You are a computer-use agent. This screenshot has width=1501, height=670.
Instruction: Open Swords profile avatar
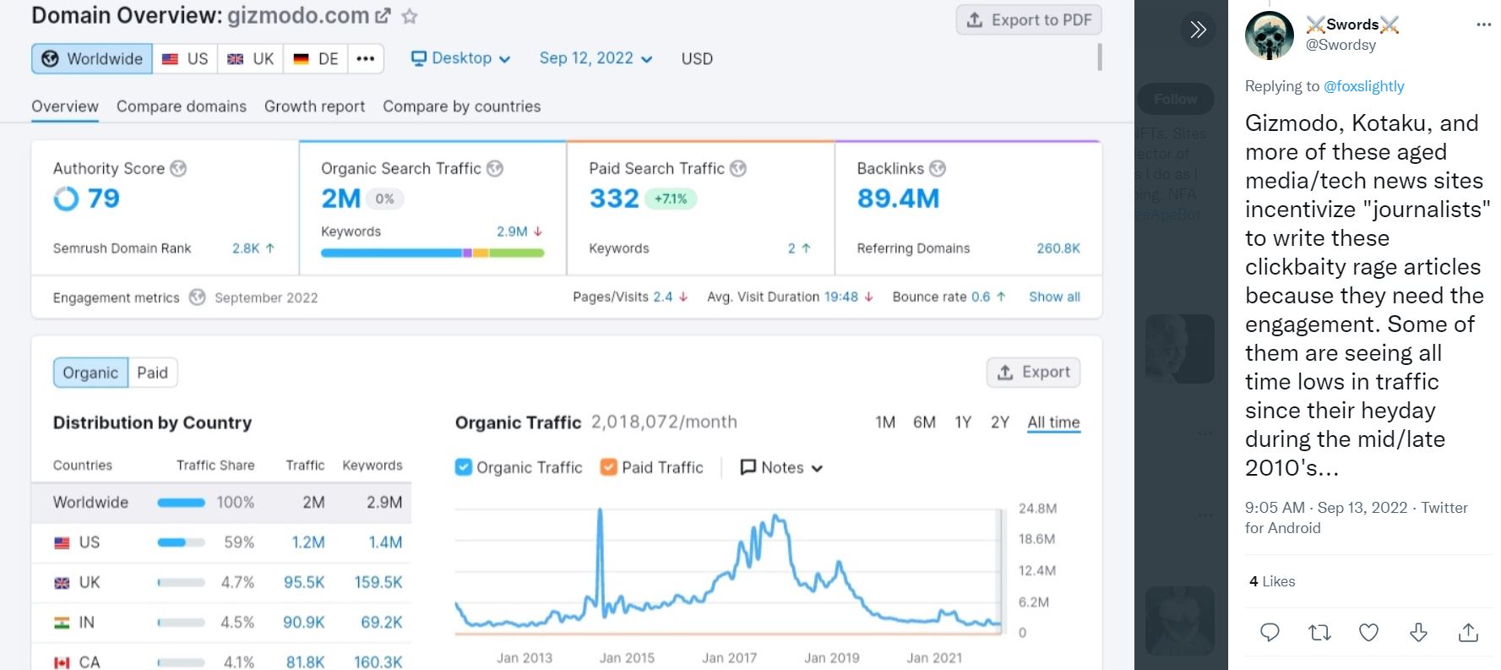coord(1270,35)
